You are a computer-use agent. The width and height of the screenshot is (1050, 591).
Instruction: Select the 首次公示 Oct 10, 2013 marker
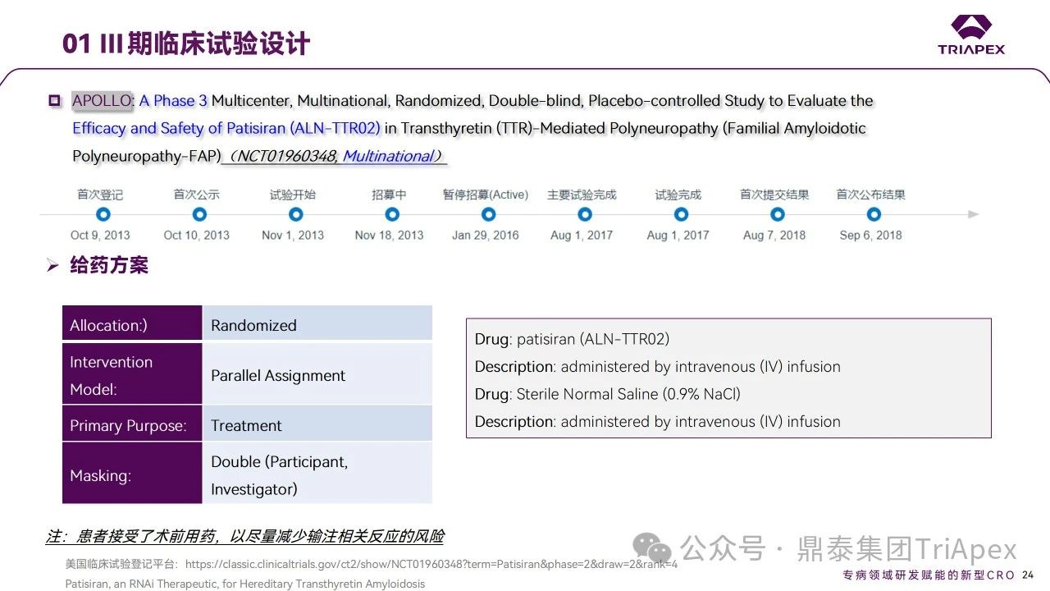coord(199,214)
